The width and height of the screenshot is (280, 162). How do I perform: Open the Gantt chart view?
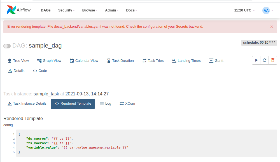[216, 61]
